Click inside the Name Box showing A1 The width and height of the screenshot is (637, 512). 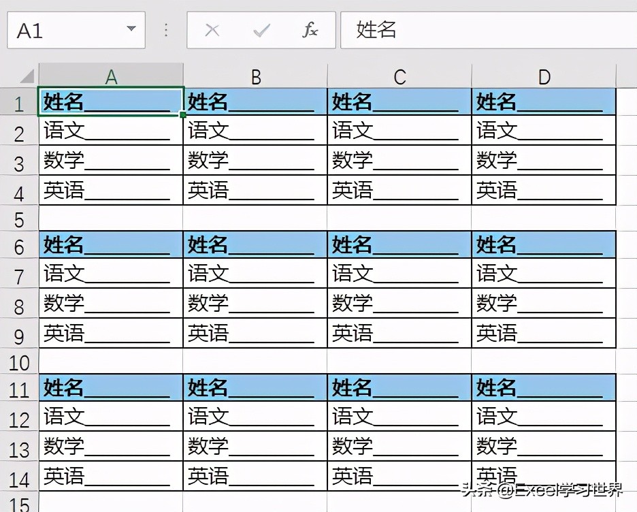click(x=76, y=30)
